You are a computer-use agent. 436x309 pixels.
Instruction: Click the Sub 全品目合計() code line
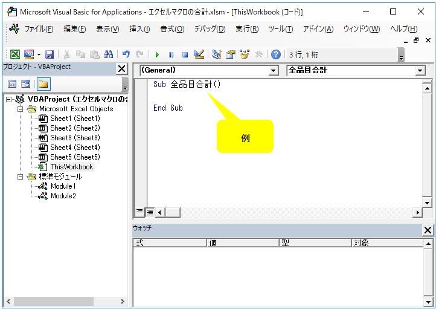point(187,84)
